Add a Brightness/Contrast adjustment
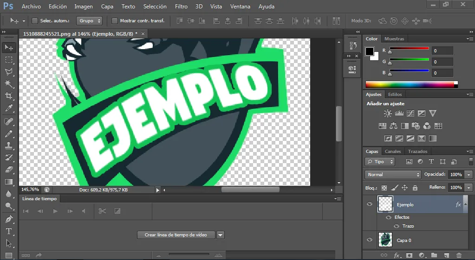The image size is (475, 260). tap(387, 114)
